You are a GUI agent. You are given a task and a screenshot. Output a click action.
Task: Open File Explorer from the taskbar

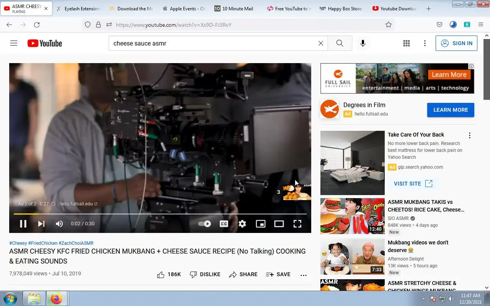point(34,298)
